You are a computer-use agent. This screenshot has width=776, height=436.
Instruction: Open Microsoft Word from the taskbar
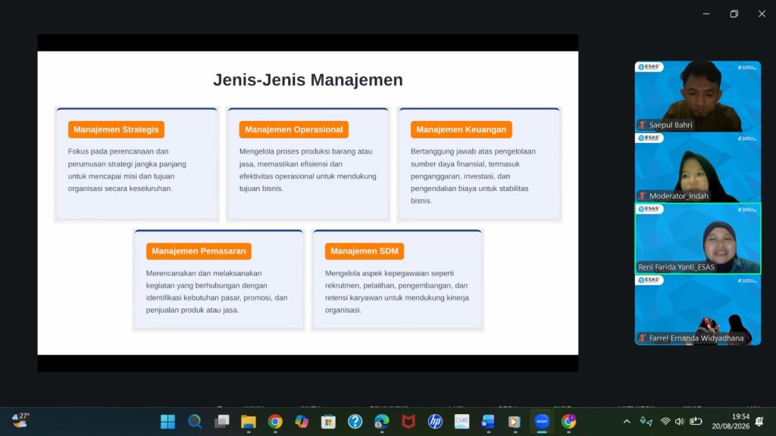488,422
